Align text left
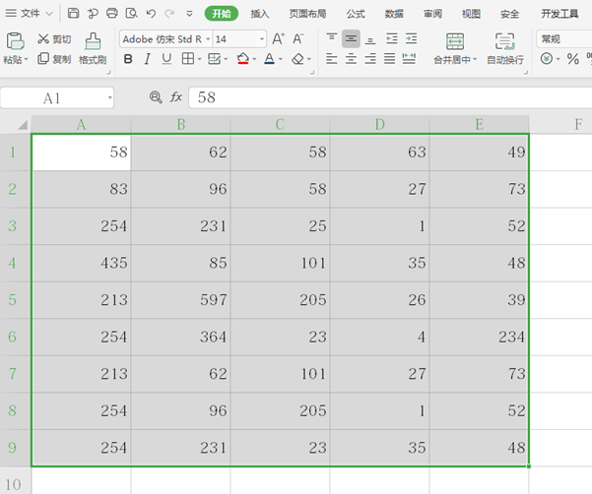Screen dimensions: 592x494 tap(332, 59)
